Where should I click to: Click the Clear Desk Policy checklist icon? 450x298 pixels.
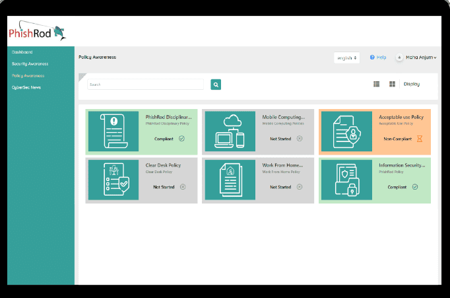click(113, 180)
